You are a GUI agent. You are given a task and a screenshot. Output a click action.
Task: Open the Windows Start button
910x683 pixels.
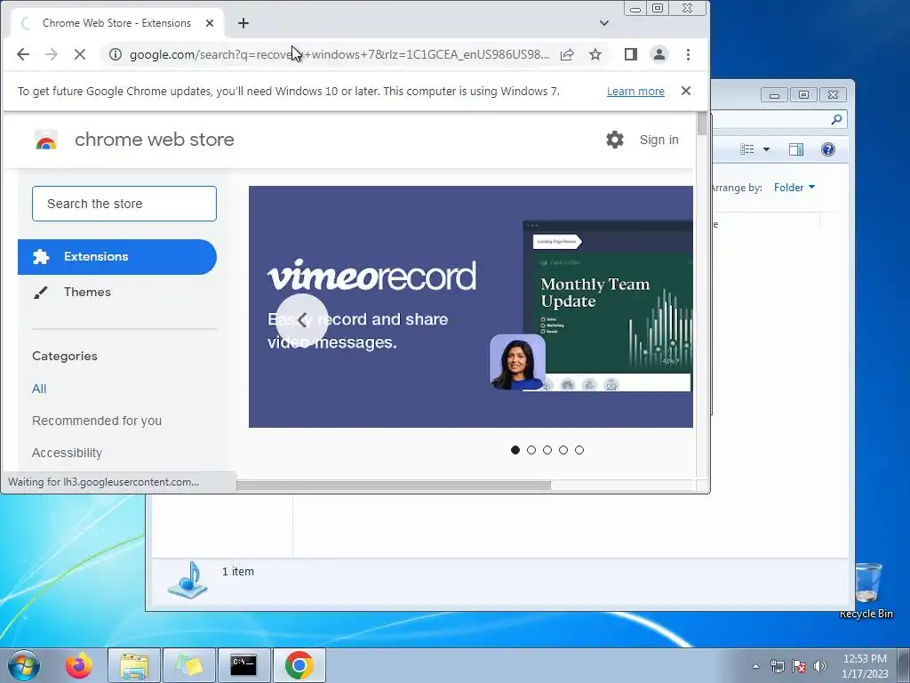pyautogui.click(x=24, y=665)
